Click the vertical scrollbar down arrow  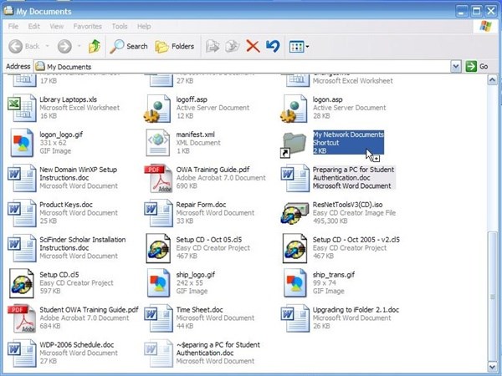494,365
